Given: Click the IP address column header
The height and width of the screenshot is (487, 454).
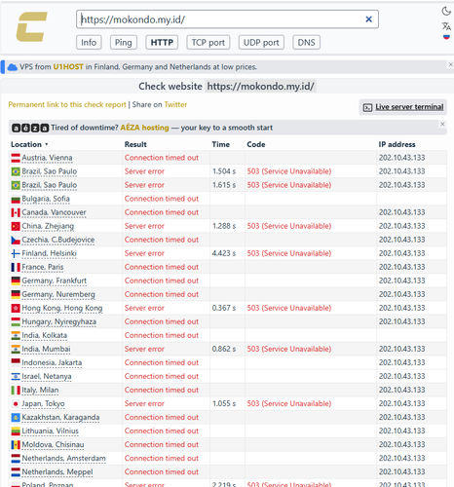Looking at the screenshot, I should [x=397, y=144].
